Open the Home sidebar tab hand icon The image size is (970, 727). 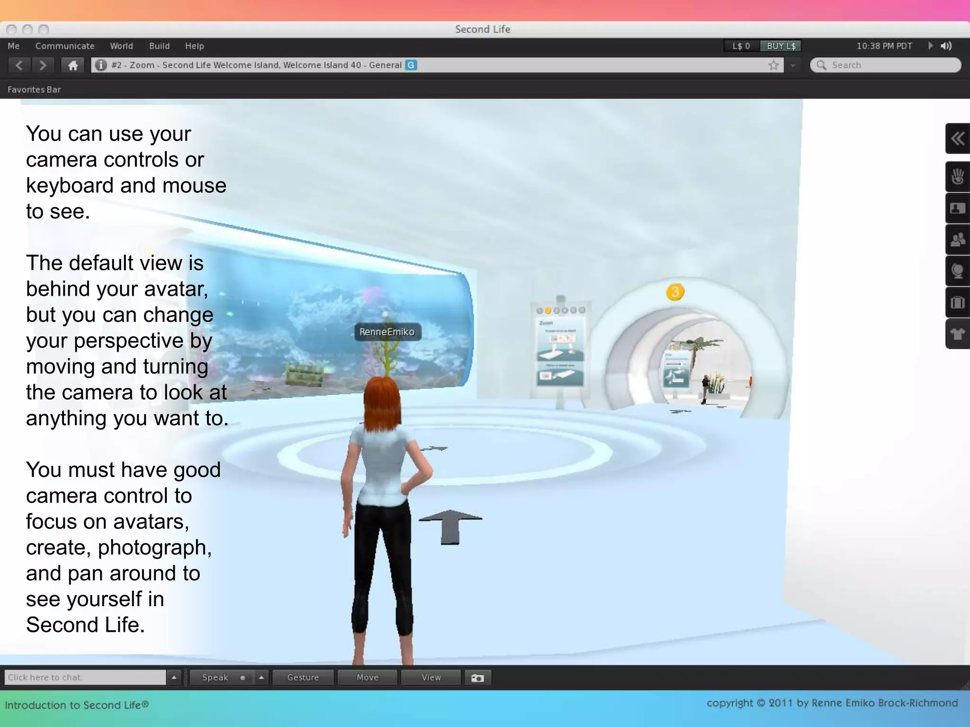coord(958,177)
